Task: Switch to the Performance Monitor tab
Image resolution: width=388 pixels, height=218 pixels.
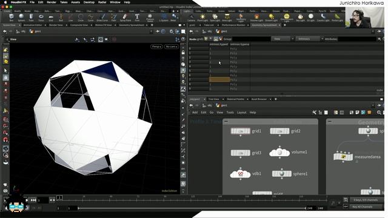Action: coord(233,25)
